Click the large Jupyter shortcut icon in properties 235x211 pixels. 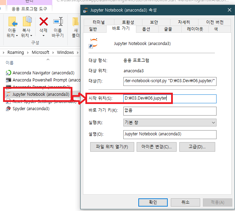[x=94, y=43]
